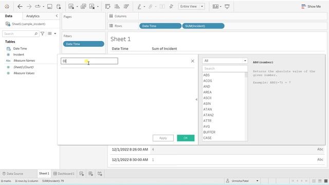Add a new data source icon
The image size is (329, 185).
coord(59,7)
